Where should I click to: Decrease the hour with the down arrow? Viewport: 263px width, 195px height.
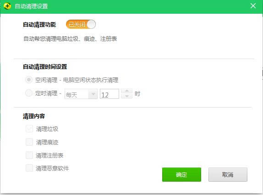[x=126, y=96]
